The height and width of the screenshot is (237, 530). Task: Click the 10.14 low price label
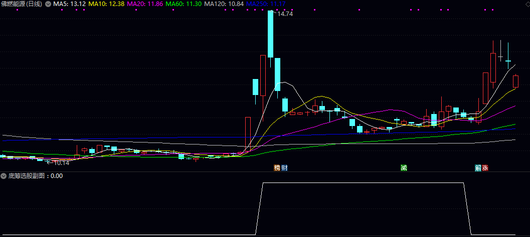(x=61, y=162)
